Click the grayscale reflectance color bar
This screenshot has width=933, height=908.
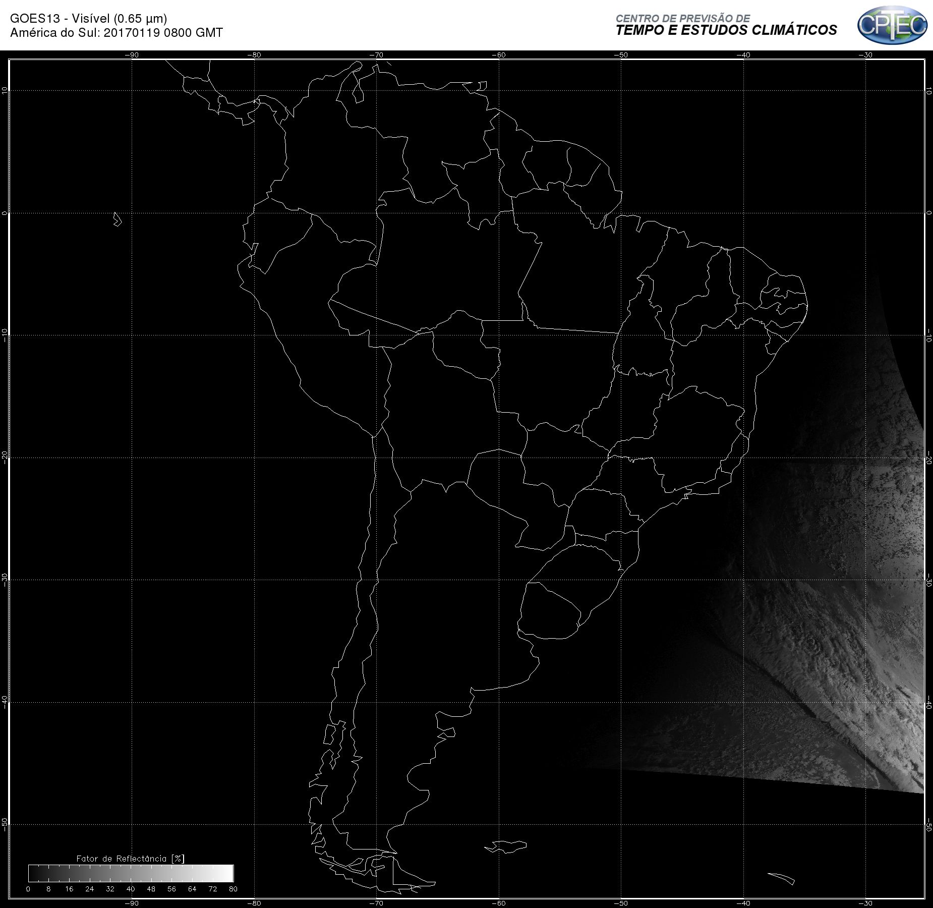point(131,873)
